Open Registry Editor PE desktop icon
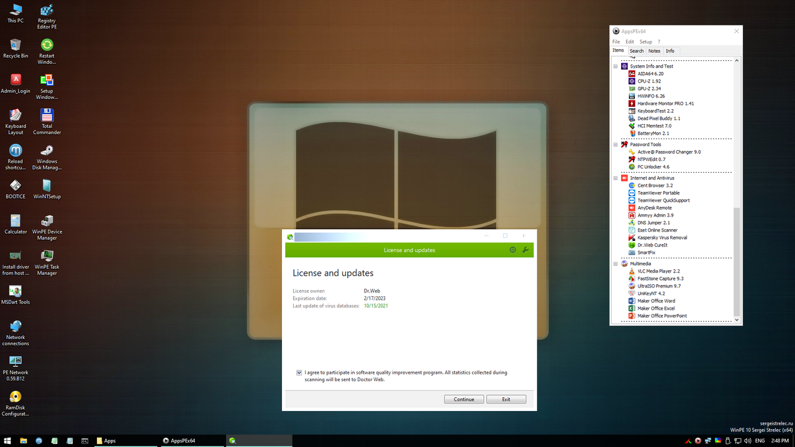This screenshot has height=447, width=795. pyautogui.click(x=47, y=17)
